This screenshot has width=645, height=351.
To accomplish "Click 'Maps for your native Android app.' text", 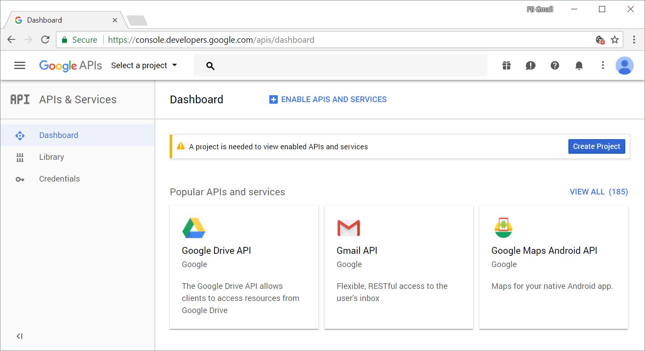I will (552, 286).
